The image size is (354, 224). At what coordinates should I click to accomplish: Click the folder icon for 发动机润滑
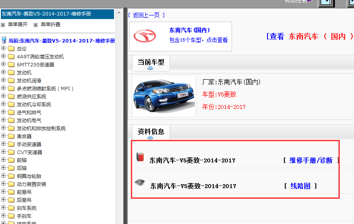coord(11,80)
